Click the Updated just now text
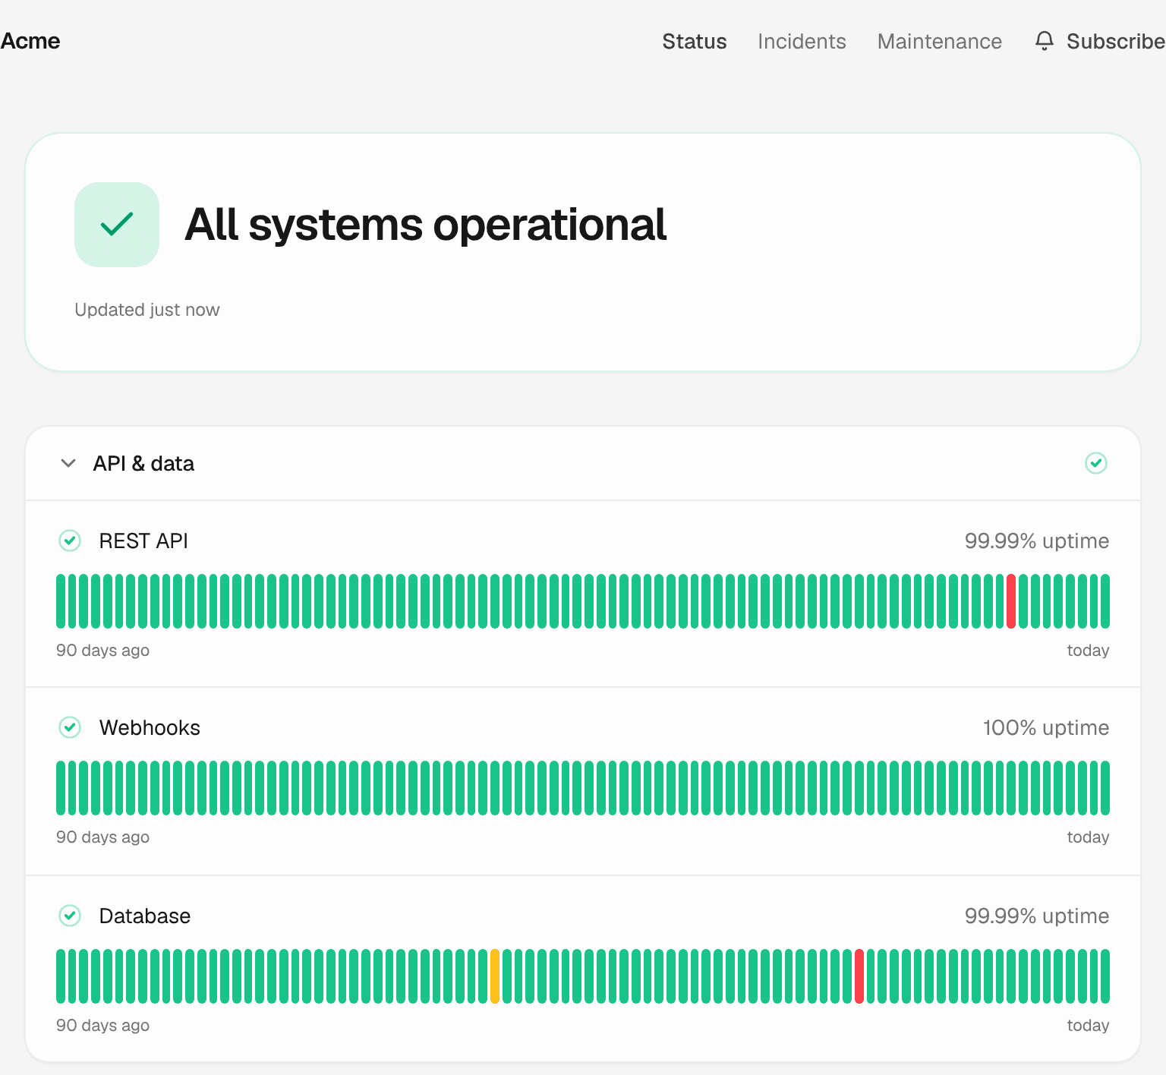The height and width of the screenshot is (1075, 1166). tap(147, 310)
